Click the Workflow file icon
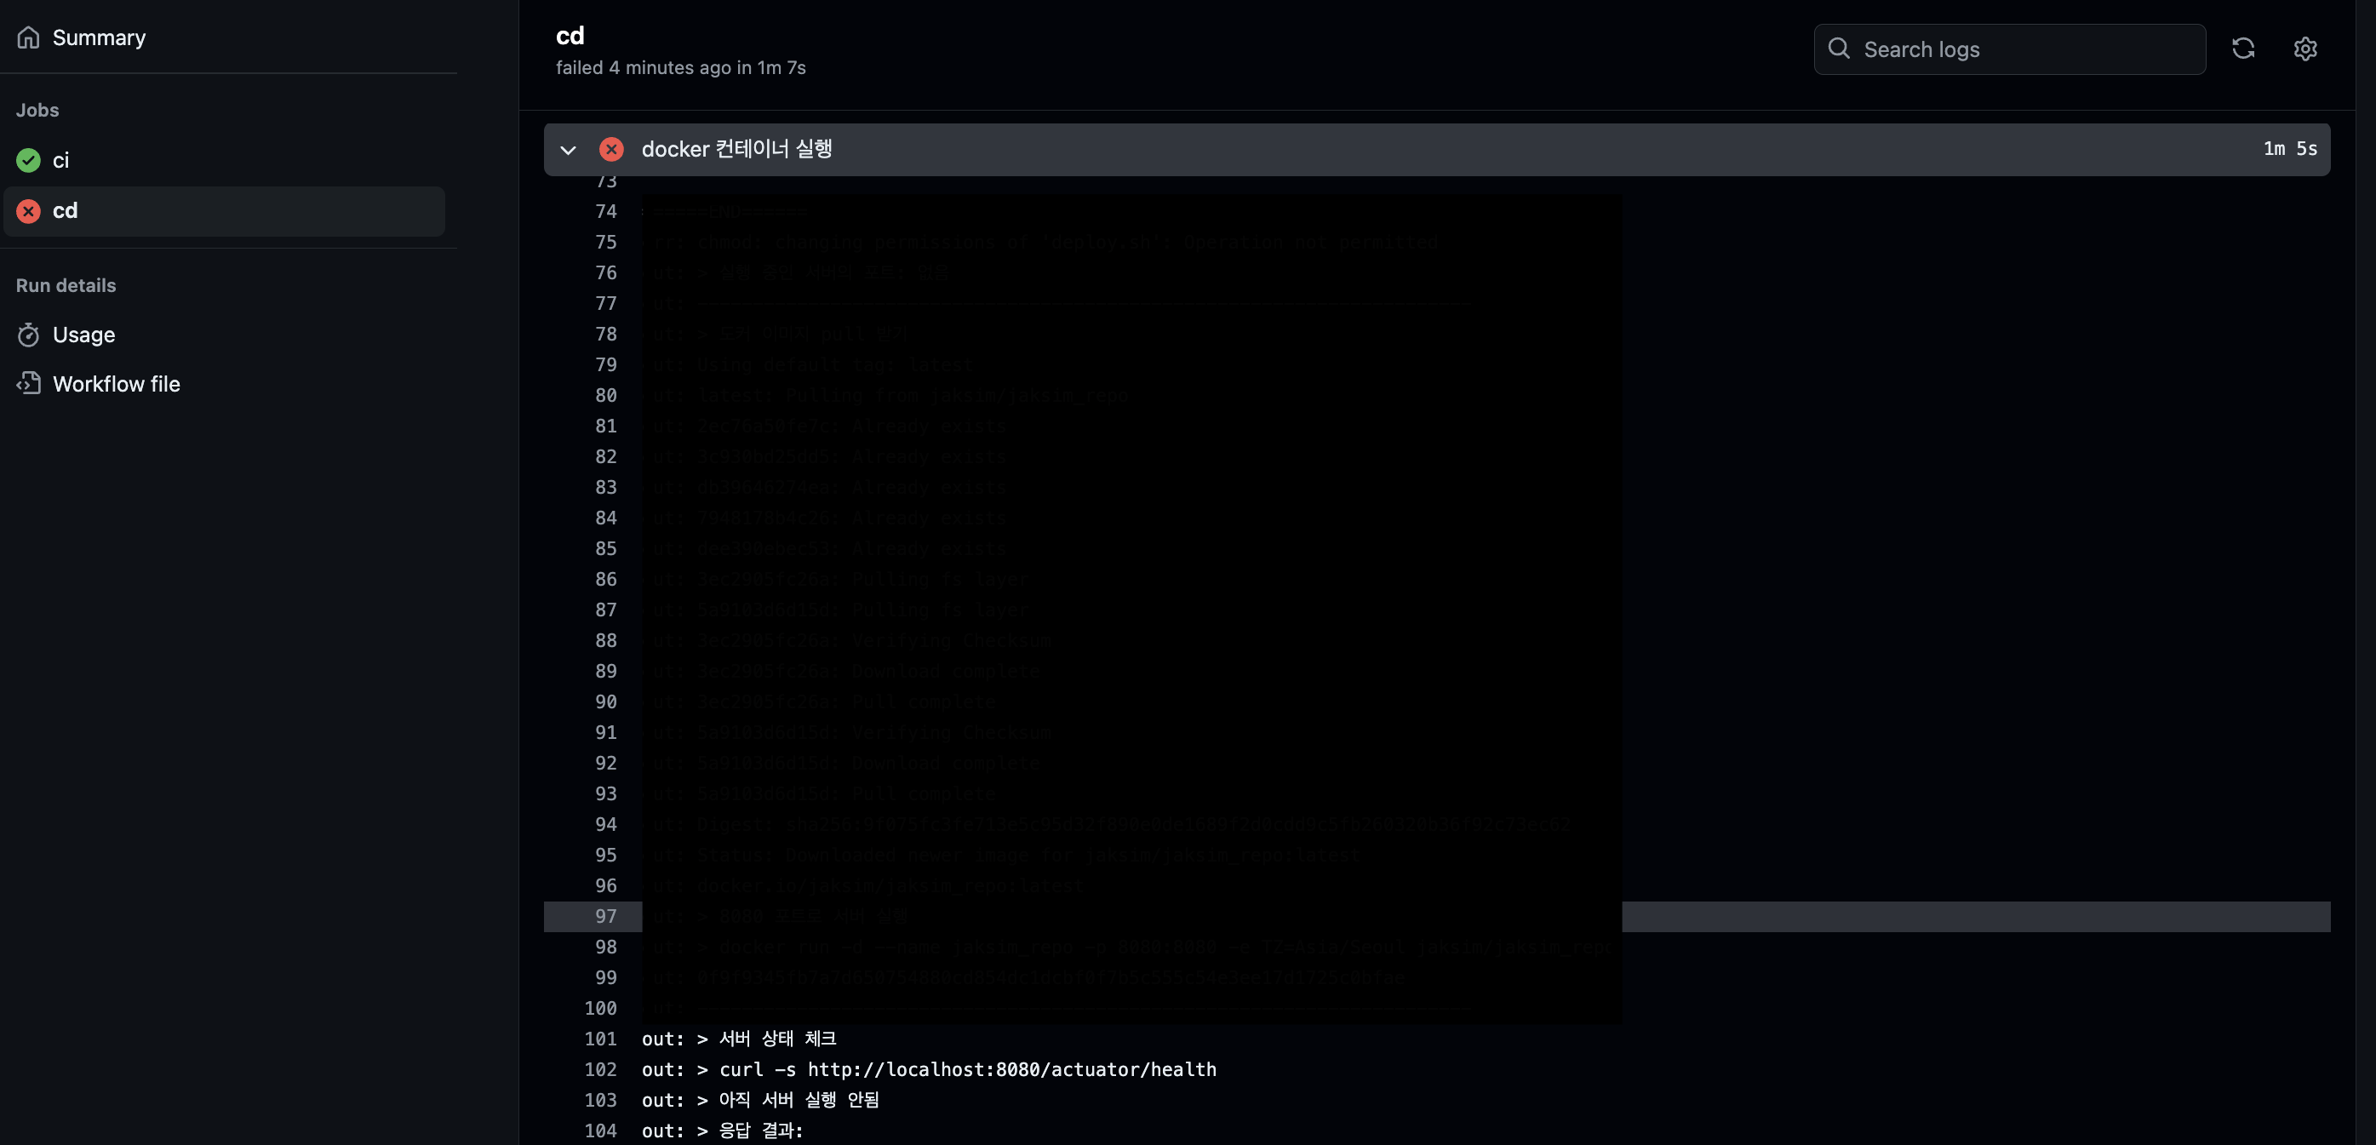The image size is (2376, 1145). 29,384
